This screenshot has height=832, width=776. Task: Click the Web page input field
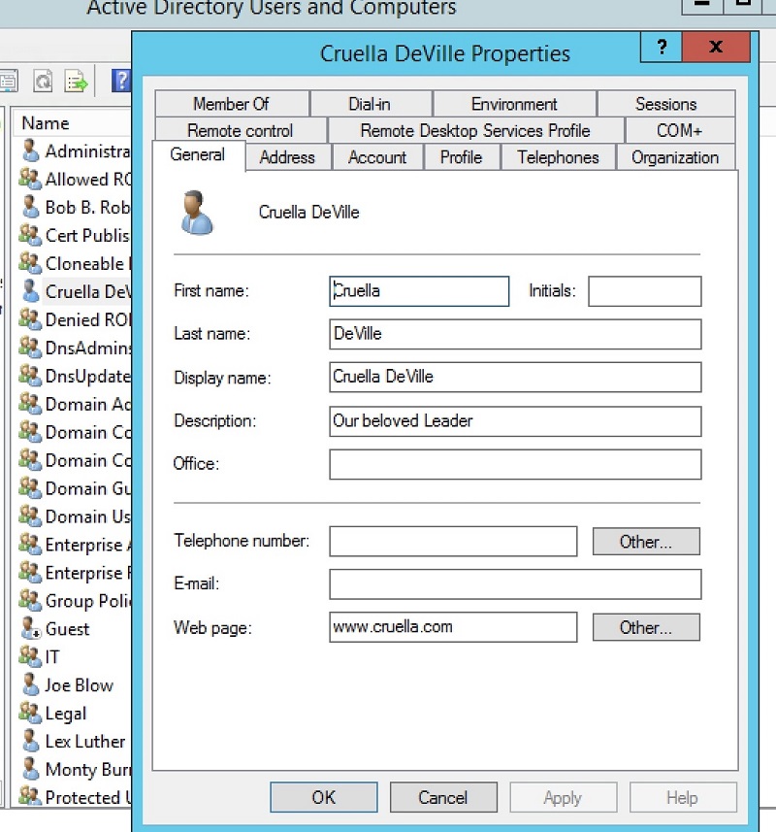coord(453,627)
